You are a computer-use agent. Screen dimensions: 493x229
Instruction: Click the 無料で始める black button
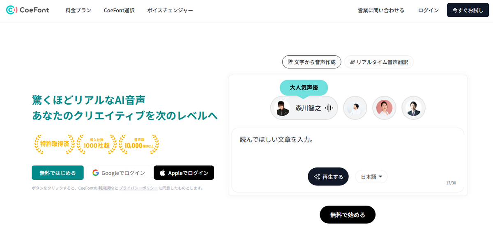(x=348, y=215)
